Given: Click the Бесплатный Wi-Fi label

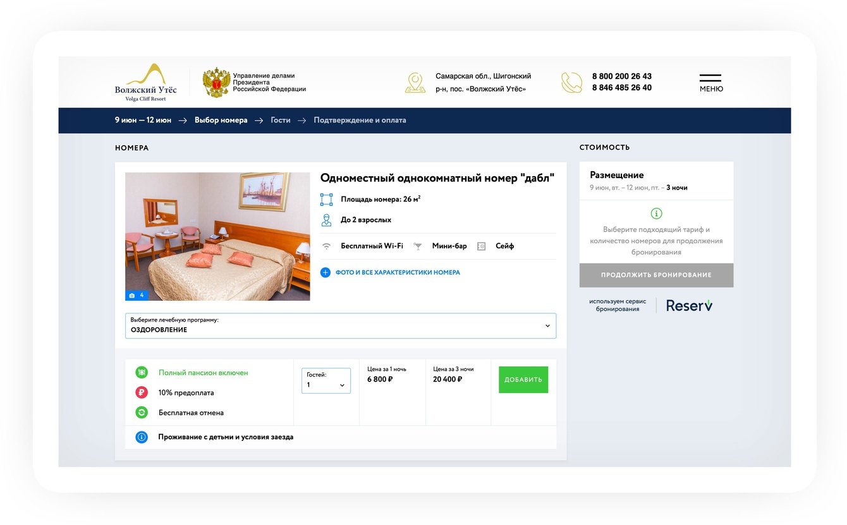Looking at the screenshot, I should (x=372, y=246).
